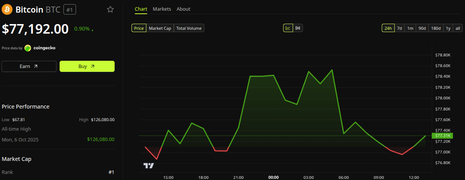Select the Market Cap chart toggle

coord(160,28)
